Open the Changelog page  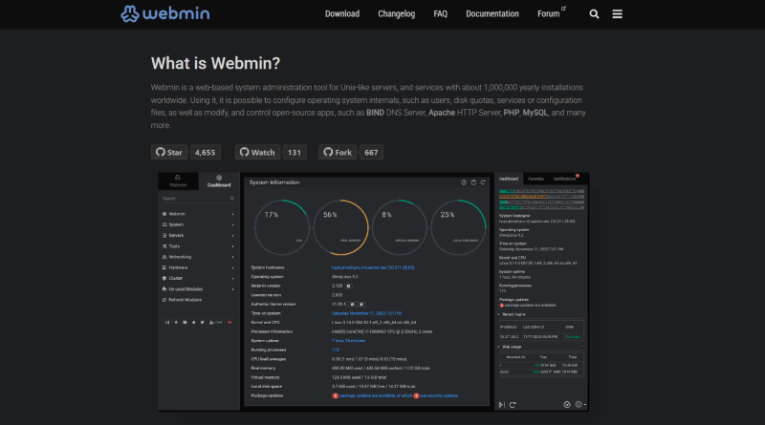click(396, 13)
